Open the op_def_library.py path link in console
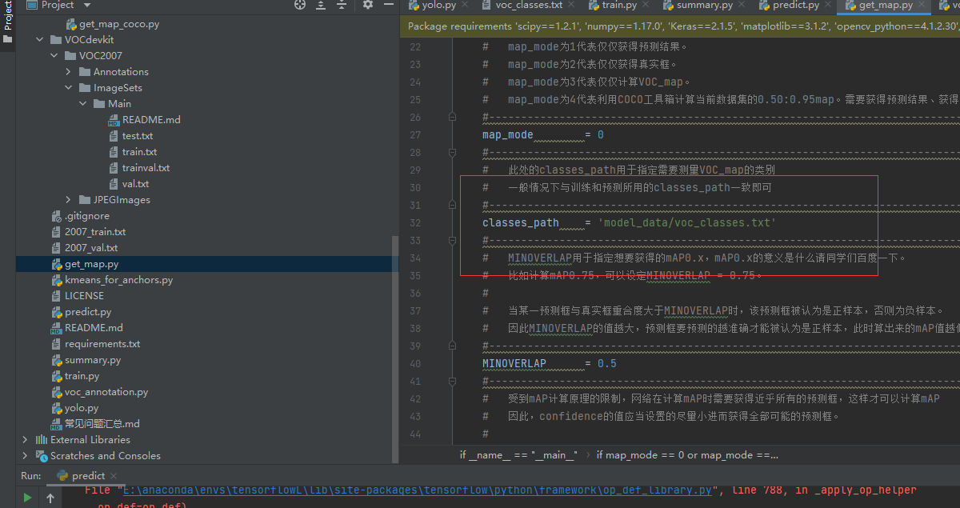 coord(418,490)
